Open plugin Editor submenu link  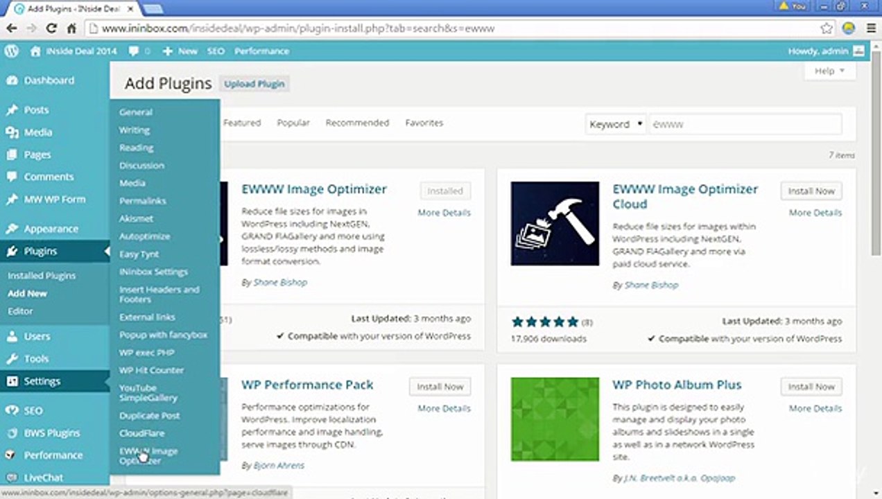point(20,311)
